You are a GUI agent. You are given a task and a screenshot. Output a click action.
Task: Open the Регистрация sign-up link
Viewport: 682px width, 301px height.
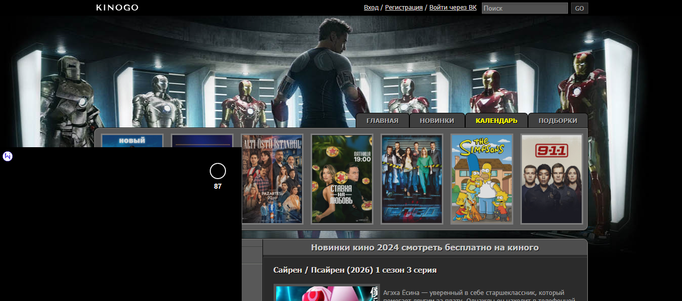coord(404,8)
